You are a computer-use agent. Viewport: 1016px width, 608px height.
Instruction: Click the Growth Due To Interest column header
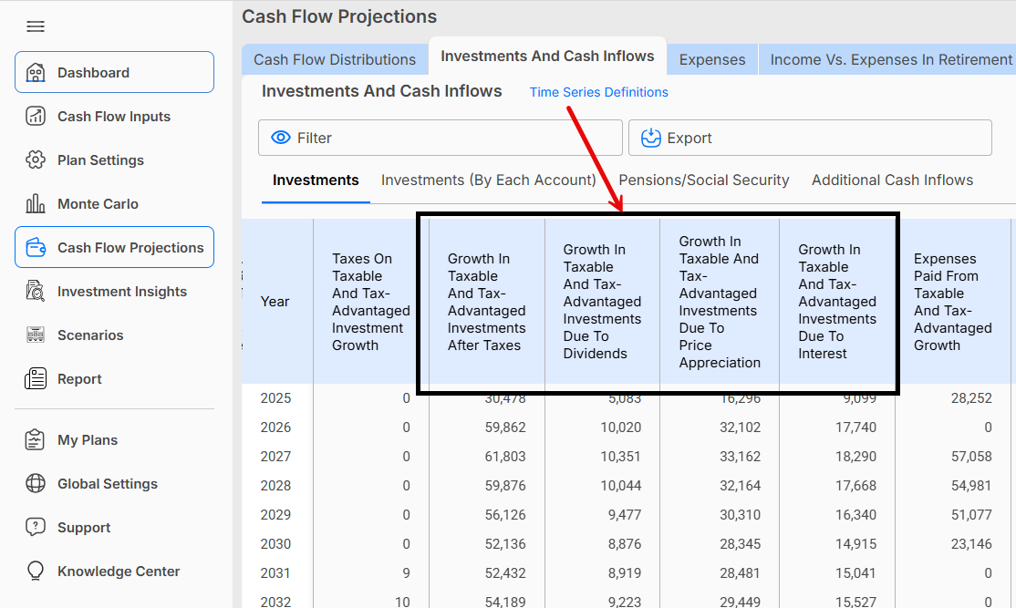click(837, 302)
